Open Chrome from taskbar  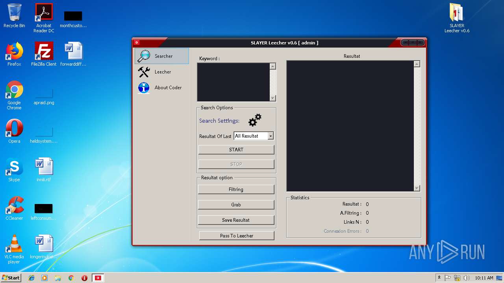71,278
